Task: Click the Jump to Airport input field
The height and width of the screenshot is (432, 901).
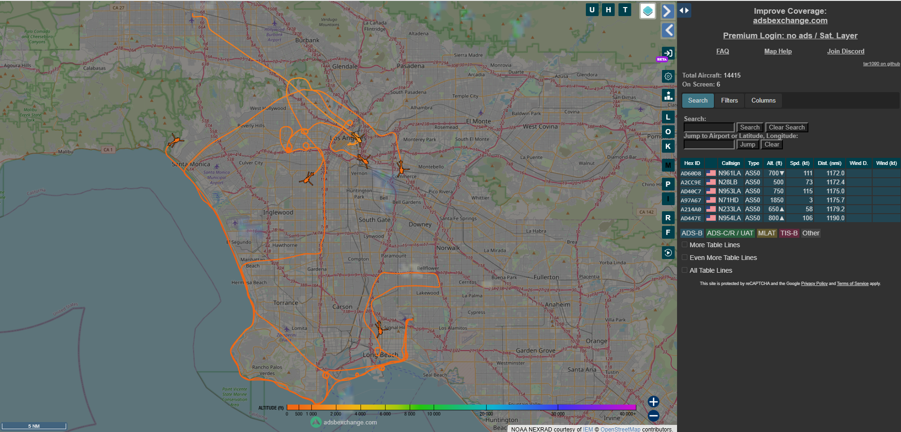Action: (709, 145)
